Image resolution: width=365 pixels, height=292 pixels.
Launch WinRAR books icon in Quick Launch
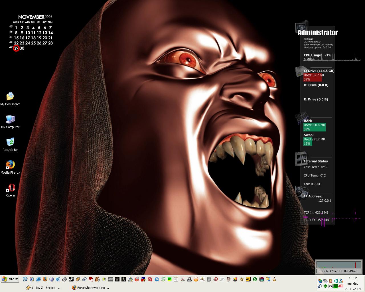261,279
